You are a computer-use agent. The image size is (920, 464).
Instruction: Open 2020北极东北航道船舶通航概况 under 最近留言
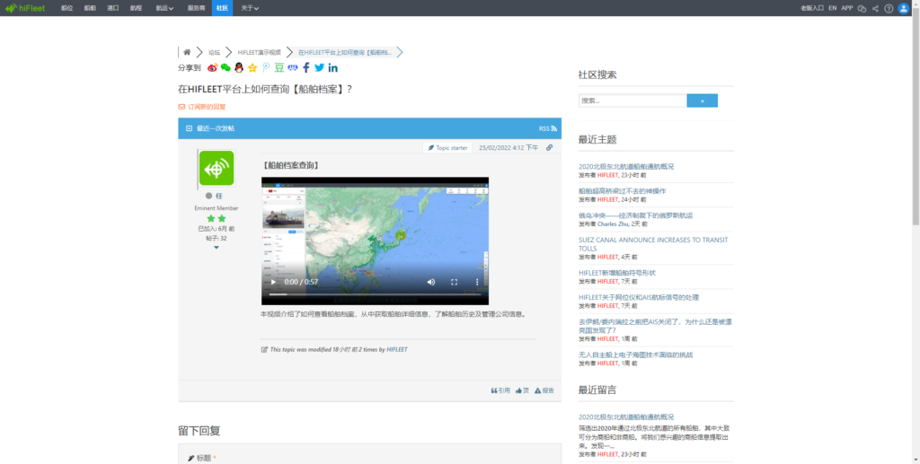tap(626, 417)
